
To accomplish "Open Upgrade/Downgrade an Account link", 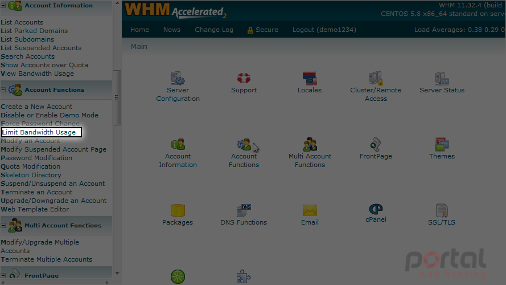I will click(54, 201).
